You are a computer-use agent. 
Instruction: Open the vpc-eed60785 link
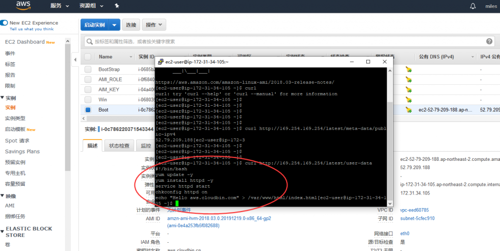415,210
